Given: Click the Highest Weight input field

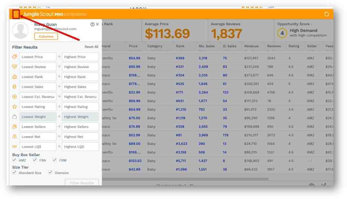Looking at the screenshot, I should pos(80,117).
